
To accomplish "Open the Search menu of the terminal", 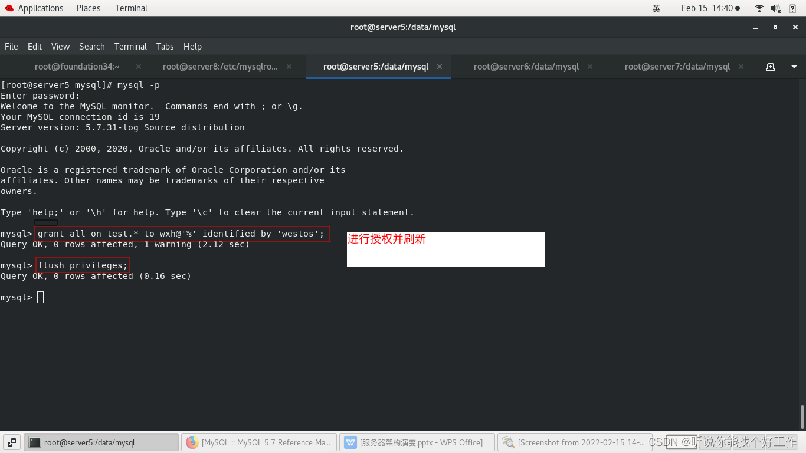I will (92, 47).
